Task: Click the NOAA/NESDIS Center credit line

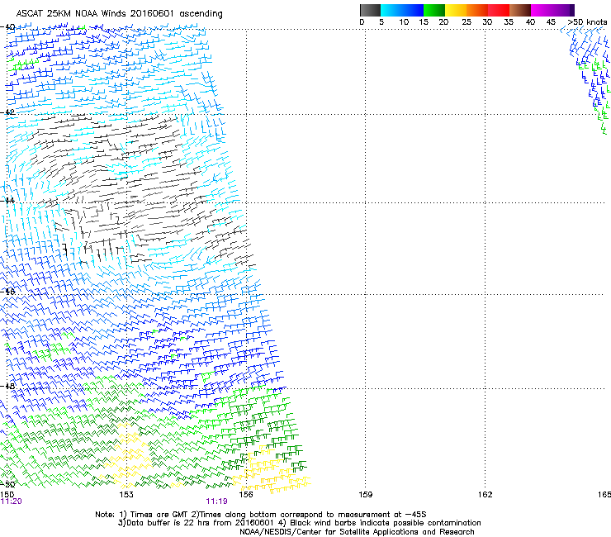Action: pos(357,532)
